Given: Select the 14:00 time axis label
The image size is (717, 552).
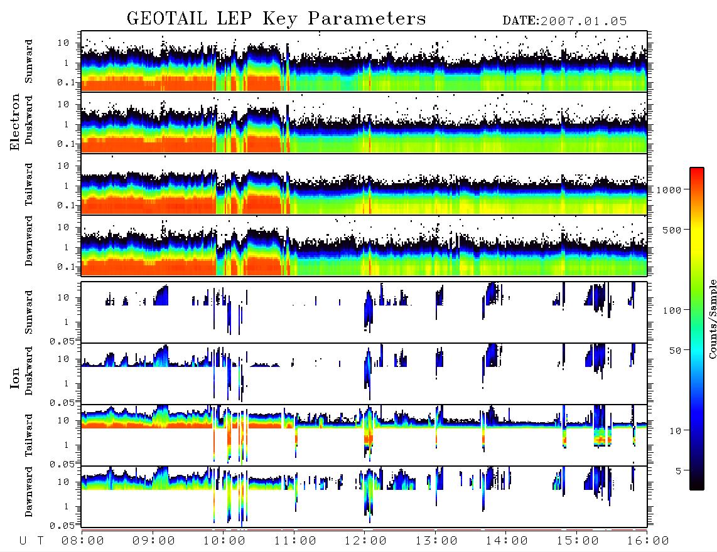Looking at the screenshot, I should pyautogui.click(x=507, y=541).
